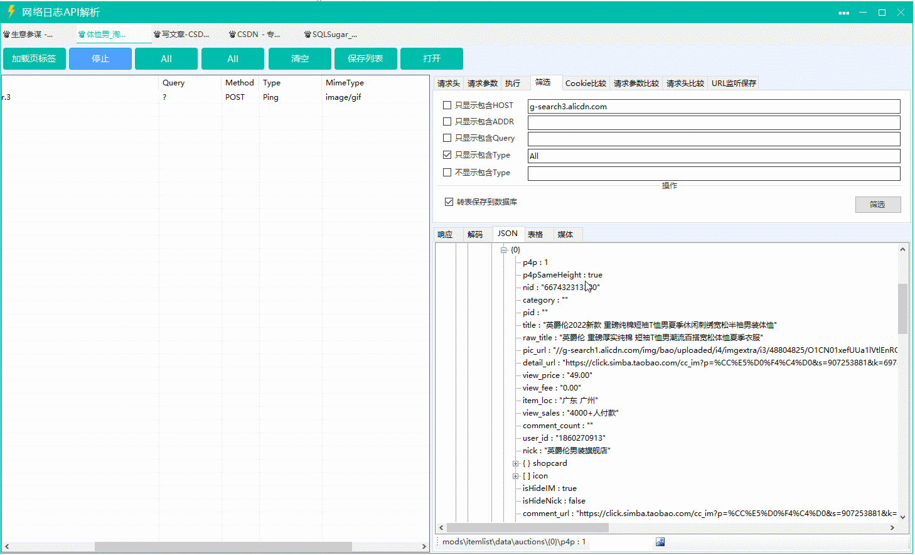Toggle 只显示包含ADDR checkbox
The image size is (915, 555).
coord(447,122)
